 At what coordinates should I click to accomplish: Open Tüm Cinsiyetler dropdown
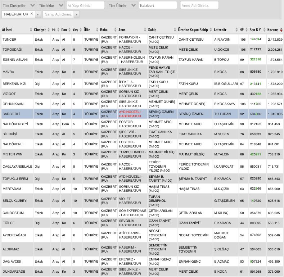point(18,5)
